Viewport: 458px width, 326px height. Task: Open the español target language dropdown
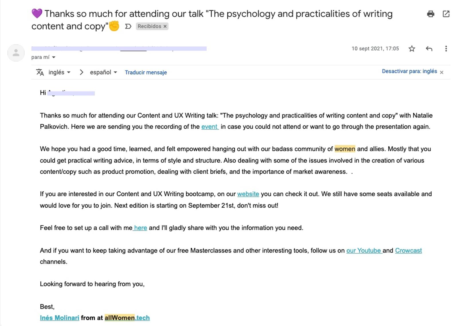pyautogui.click(x=103, y=72)
